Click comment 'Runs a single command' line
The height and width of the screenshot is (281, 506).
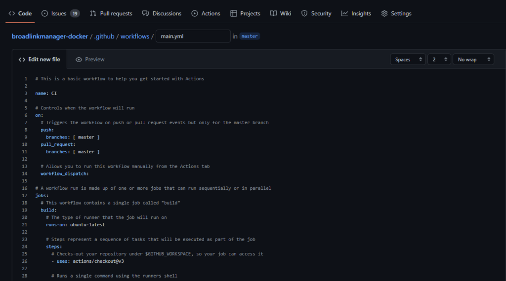pyautogui.click(x=114, y=276)
